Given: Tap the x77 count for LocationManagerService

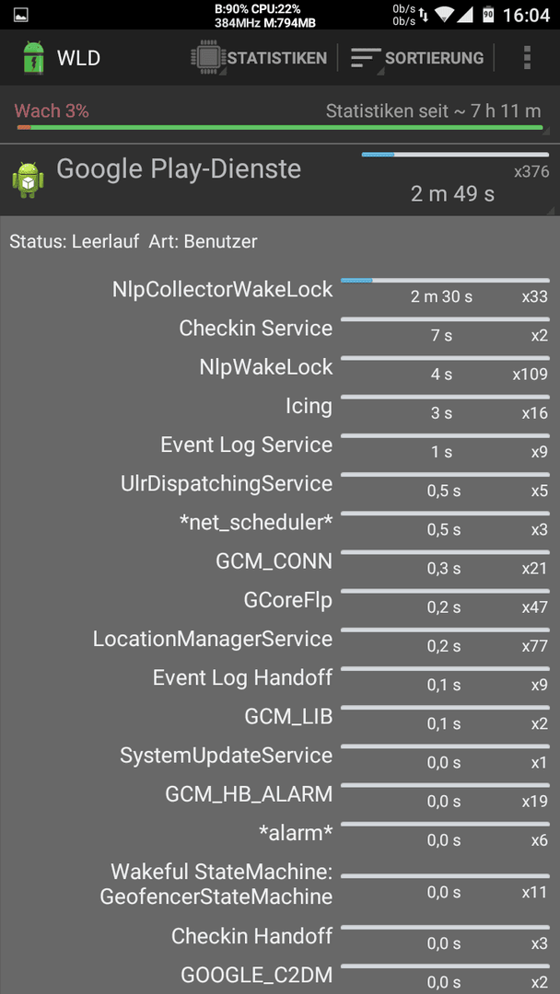Looking at the screenshot, I should (x=534, y=646).
